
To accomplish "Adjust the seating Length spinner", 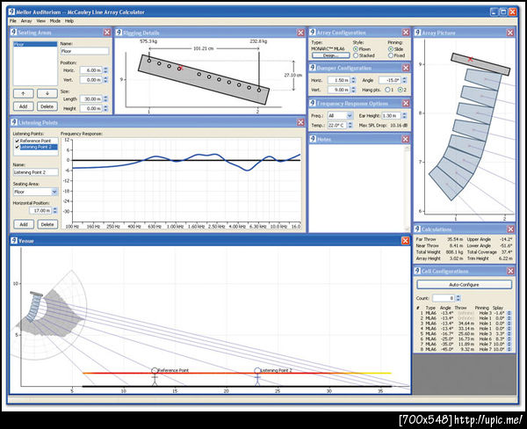I will coord(105,99).
